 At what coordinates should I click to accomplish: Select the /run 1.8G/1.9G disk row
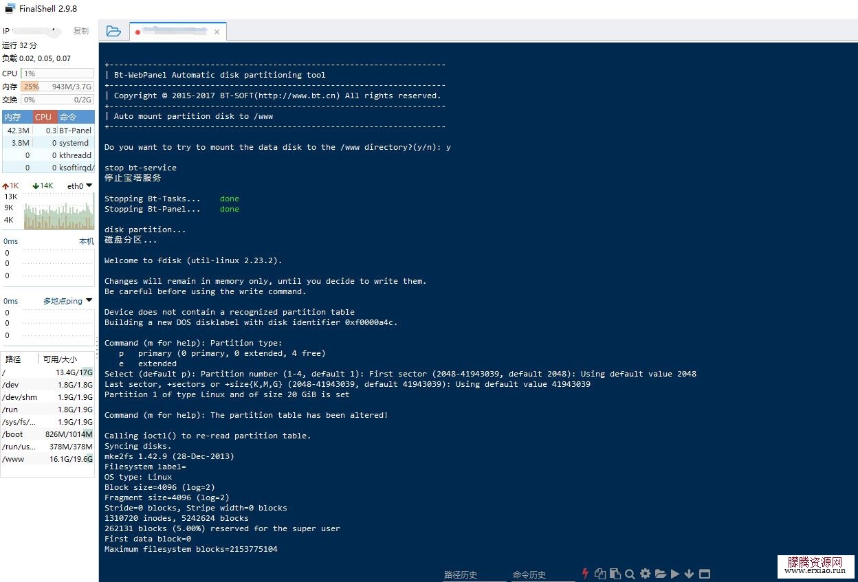click(47, 410)
